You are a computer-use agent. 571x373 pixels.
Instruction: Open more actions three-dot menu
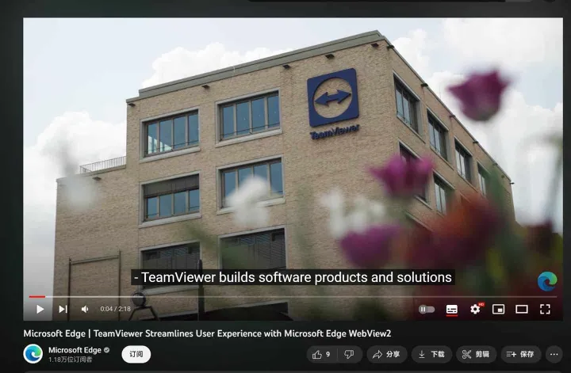[554, 355]
